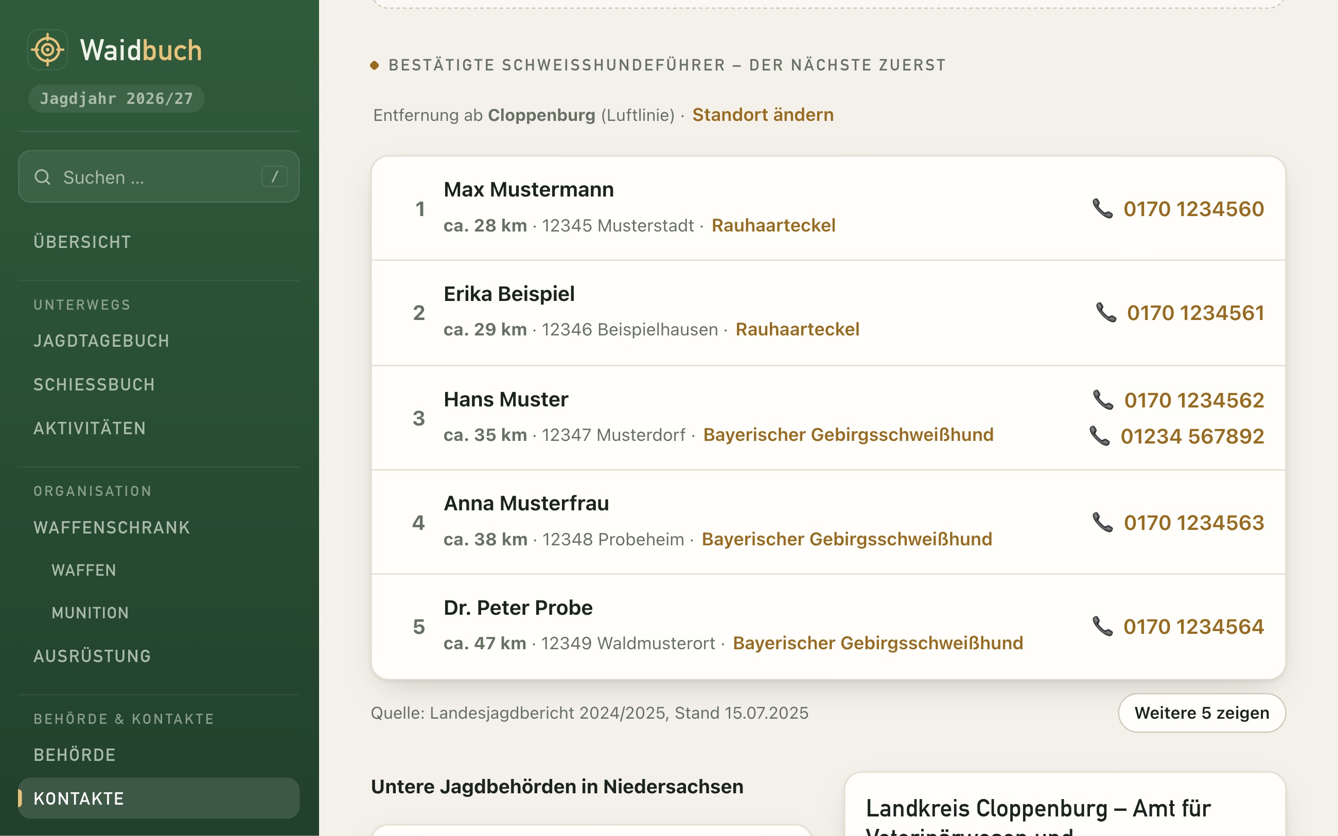Open the Waffenschrank section

coord(112,527)
